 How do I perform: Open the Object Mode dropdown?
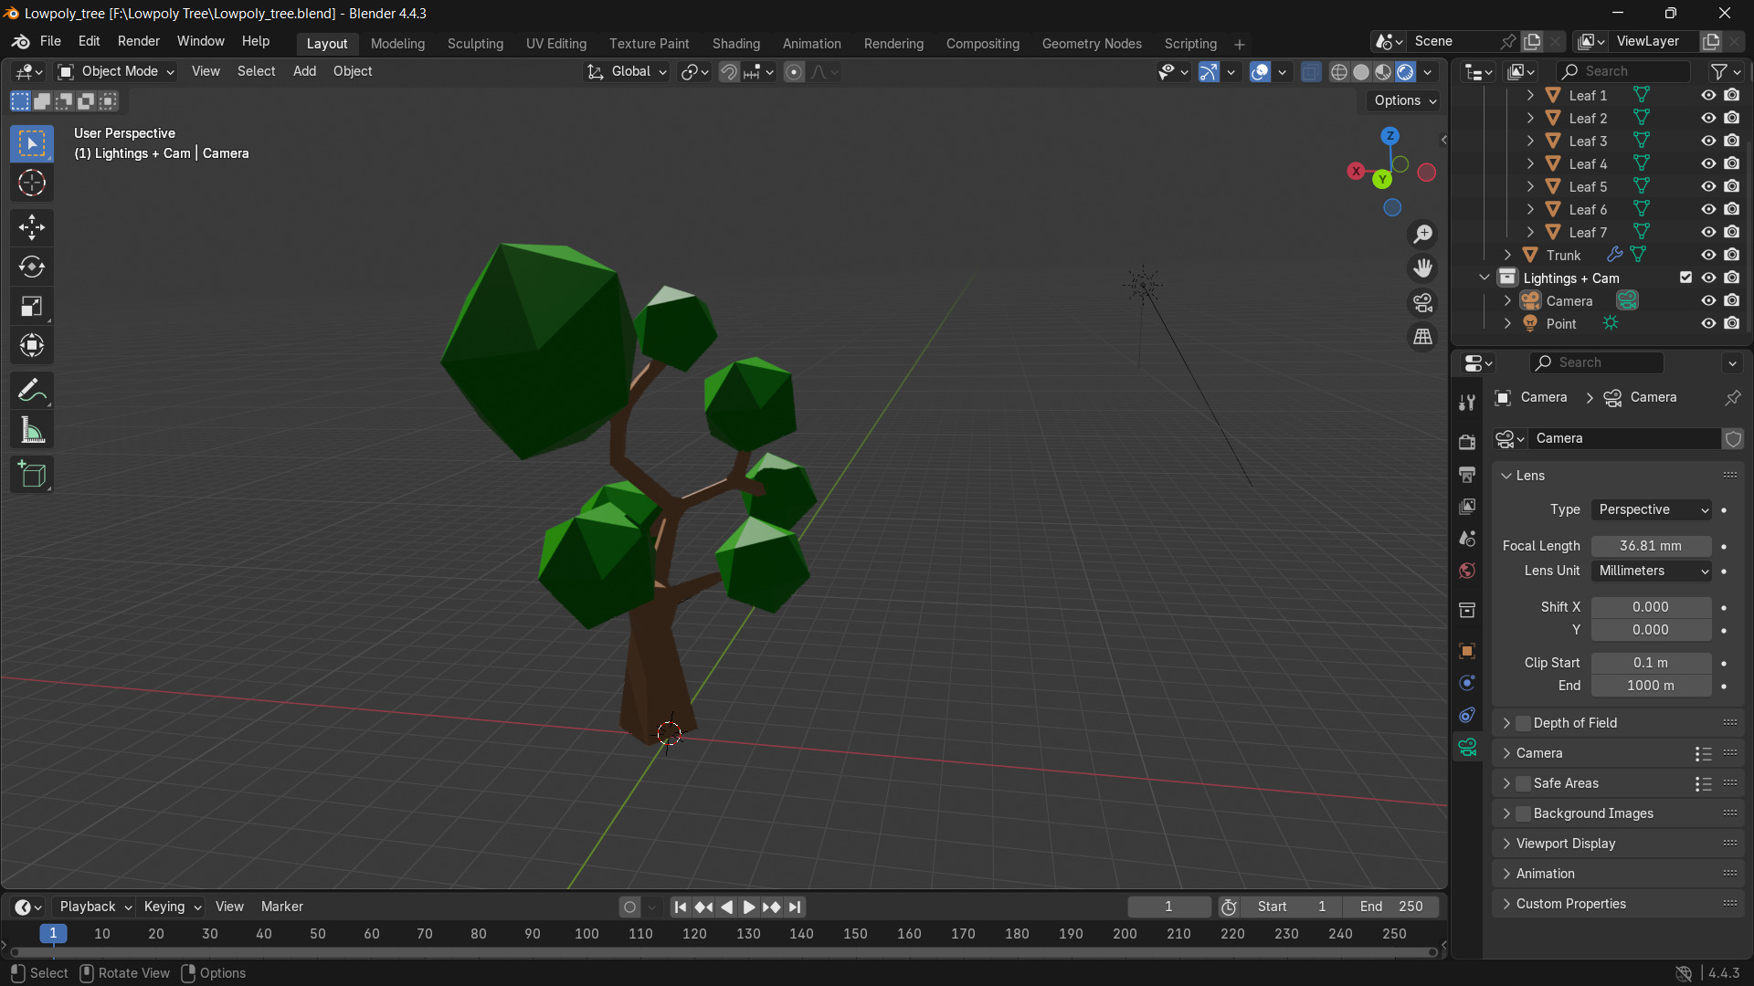click(116, 71)
